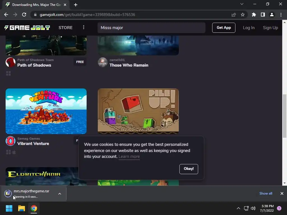Click the page vertical scrollbar thumb
The image size is (287, 215).
pyautogui.click(x=284, y=116)
